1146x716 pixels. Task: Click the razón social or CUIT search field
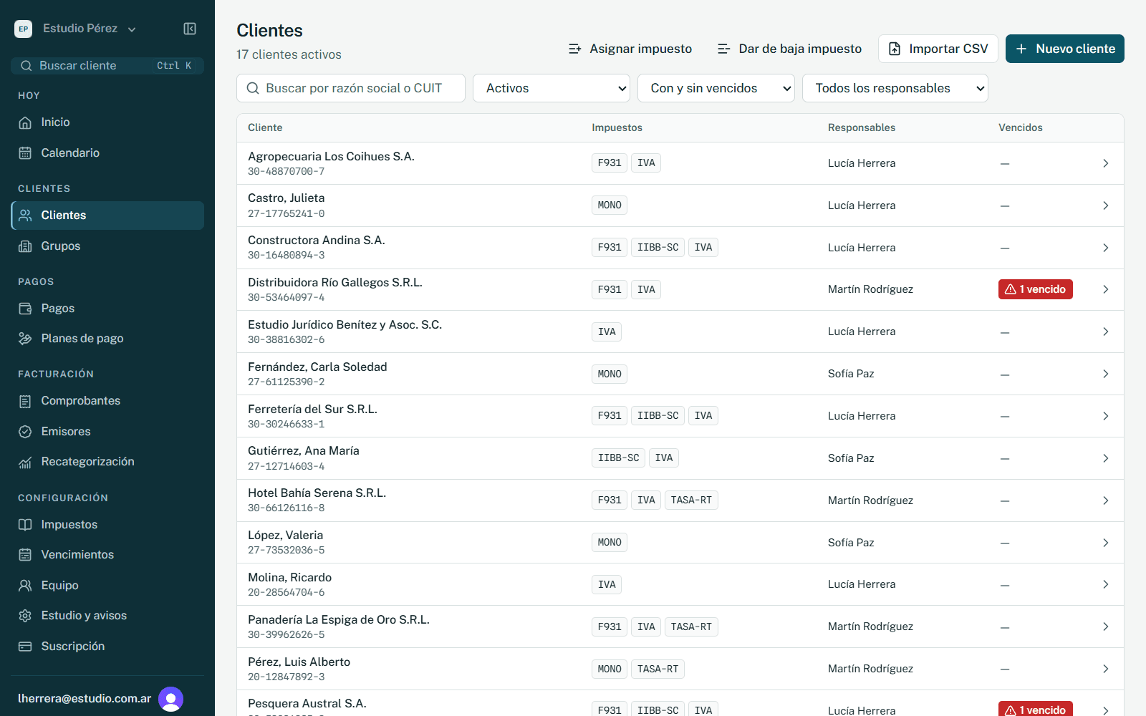pos(351,88)
